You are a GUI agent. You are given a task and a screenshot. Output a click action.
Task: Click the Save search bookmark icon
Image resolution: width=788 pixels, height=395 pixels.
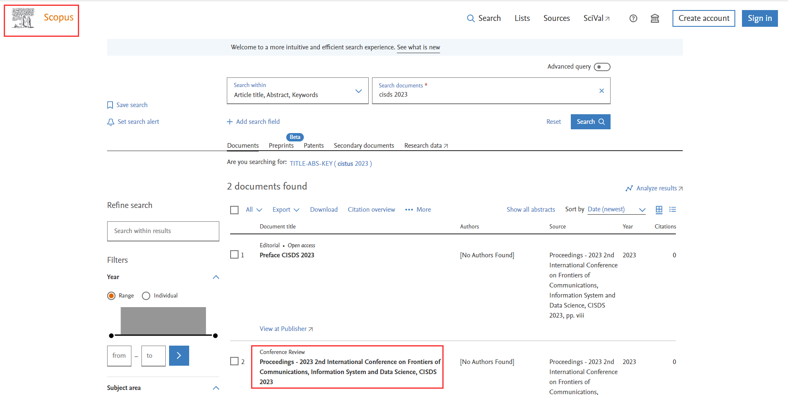pos(110,105)
